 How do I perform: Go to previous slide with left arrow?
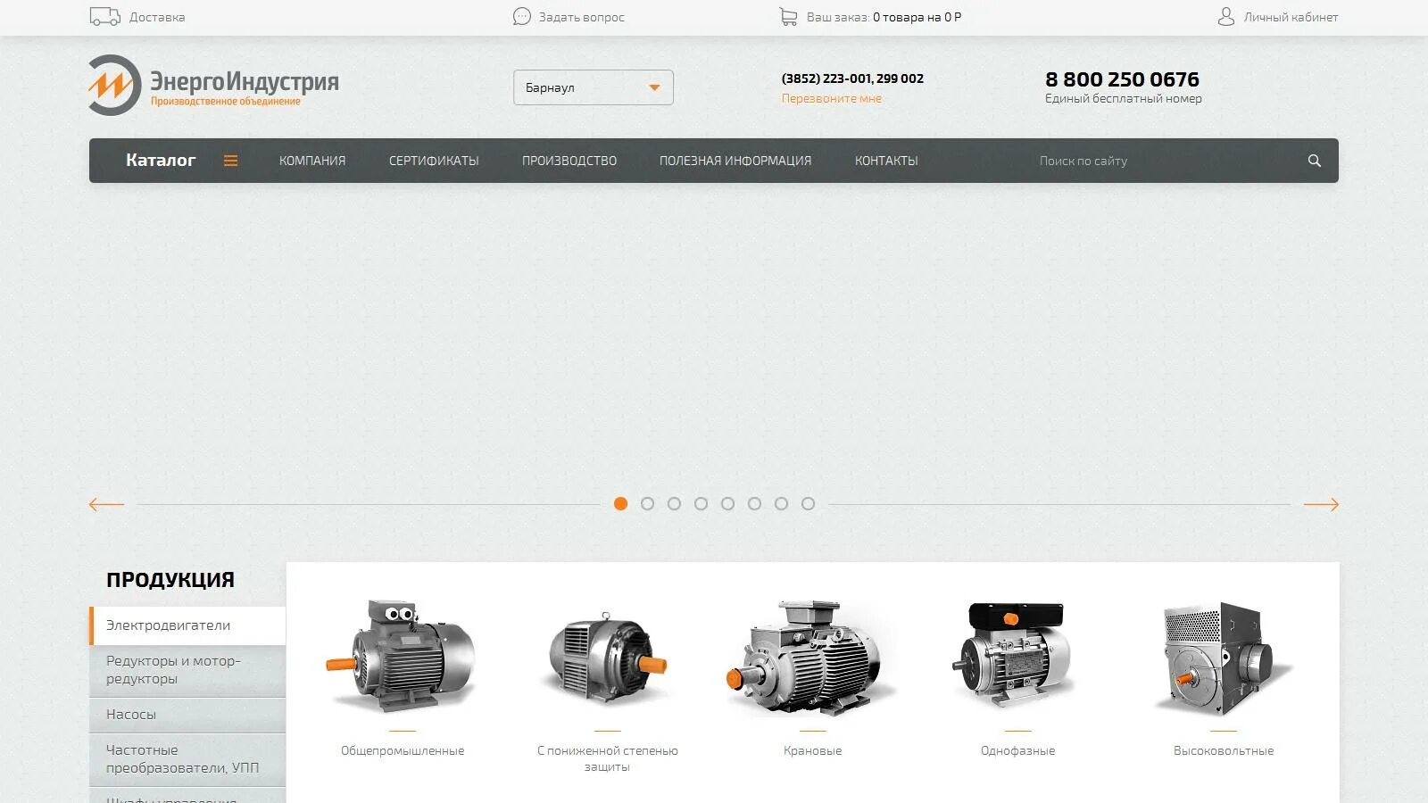tap(106, 504)
